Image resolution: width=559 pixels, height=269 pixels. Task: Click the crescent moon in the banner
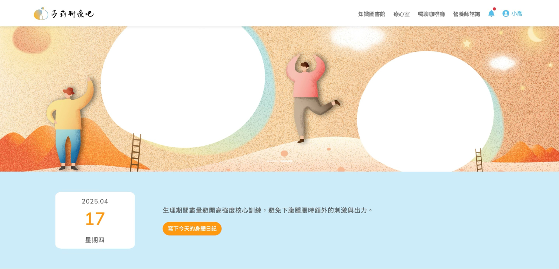pyautogui.click(x=535, y=34)
